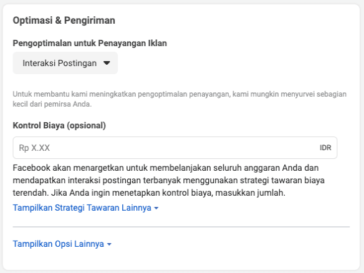Show more options via Tampilkan Opsi Lainnya
Image resolution: width=364 pixels, height=273 pixels.
click(x=62, y=244)
